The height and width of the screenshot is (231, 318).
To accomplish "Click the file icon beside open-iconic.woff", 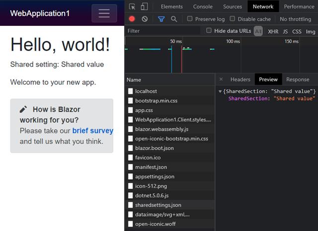I will pos(130,224).
